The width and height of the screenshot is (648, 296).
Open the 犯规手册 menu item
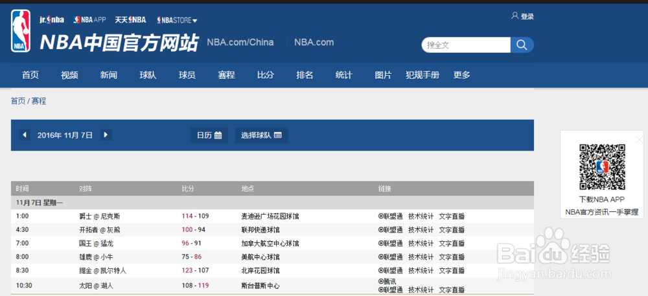point(422,75)
